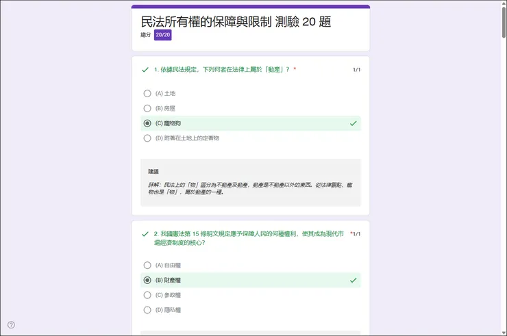Click the 詳解 explanation text for question 1
The image size is (507, 336).
[250, 188]
